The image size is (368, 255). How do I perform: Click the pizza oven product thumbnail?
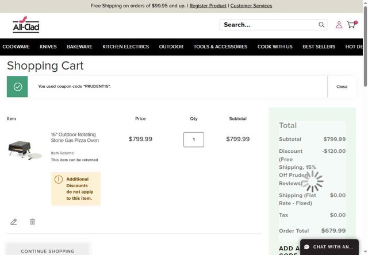click(25, 150)
